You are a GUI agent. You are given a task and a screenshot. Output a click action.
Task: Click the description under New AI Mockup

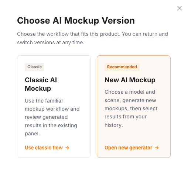[x=131, y=108]
